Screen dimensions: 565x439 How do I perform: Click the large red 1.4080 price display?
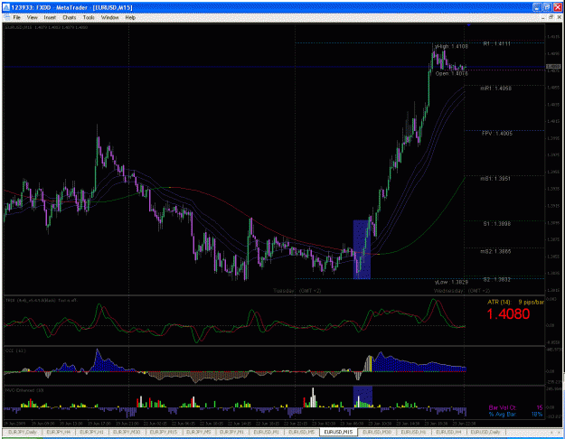(508, 314)
